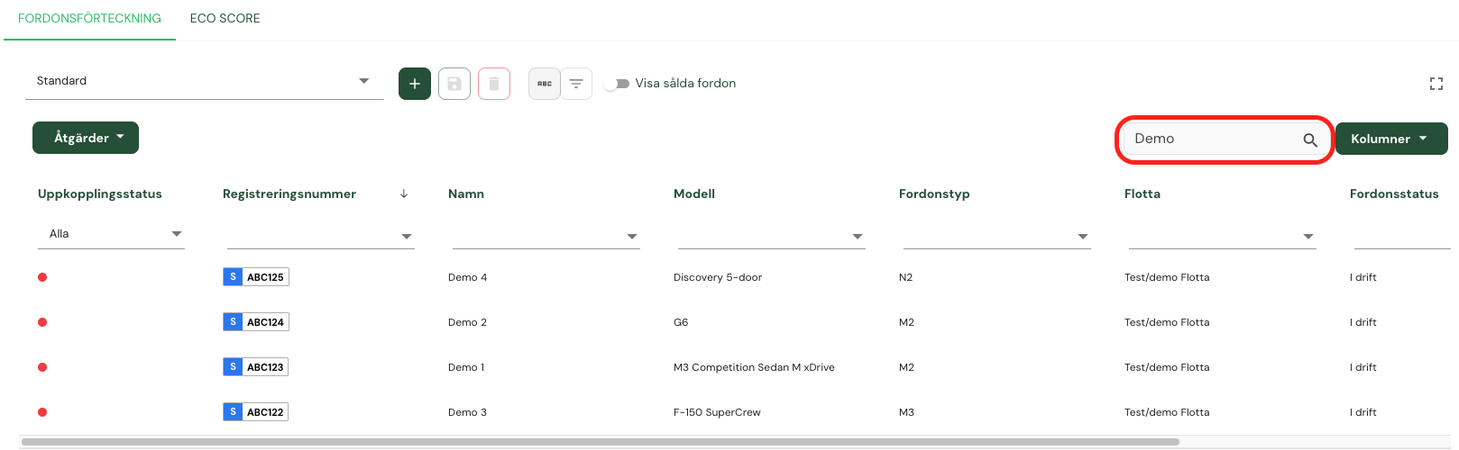Screen dimensions: 1459x450
Task: Click the ABC123 license plate badge
Action: click(256, 367)
